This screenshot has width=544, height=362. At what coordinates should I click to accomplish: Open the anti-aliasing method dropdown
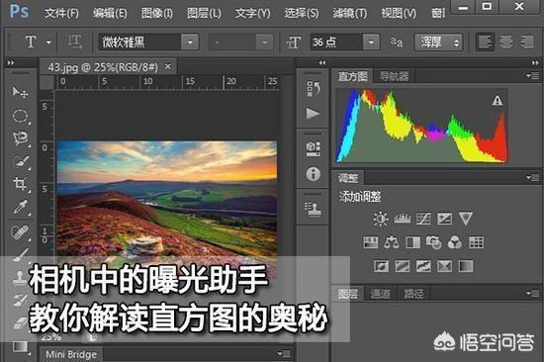438,43
